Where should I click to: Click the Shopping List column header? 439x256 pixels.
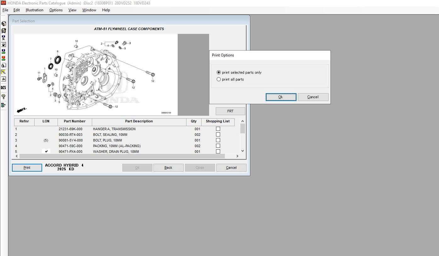click(218, 121)
